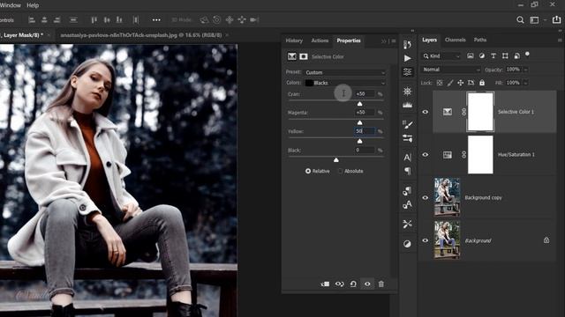Open the Normal blend mode dropdown
This screenshot has height=317, width=565.
[x=451, y=70]
